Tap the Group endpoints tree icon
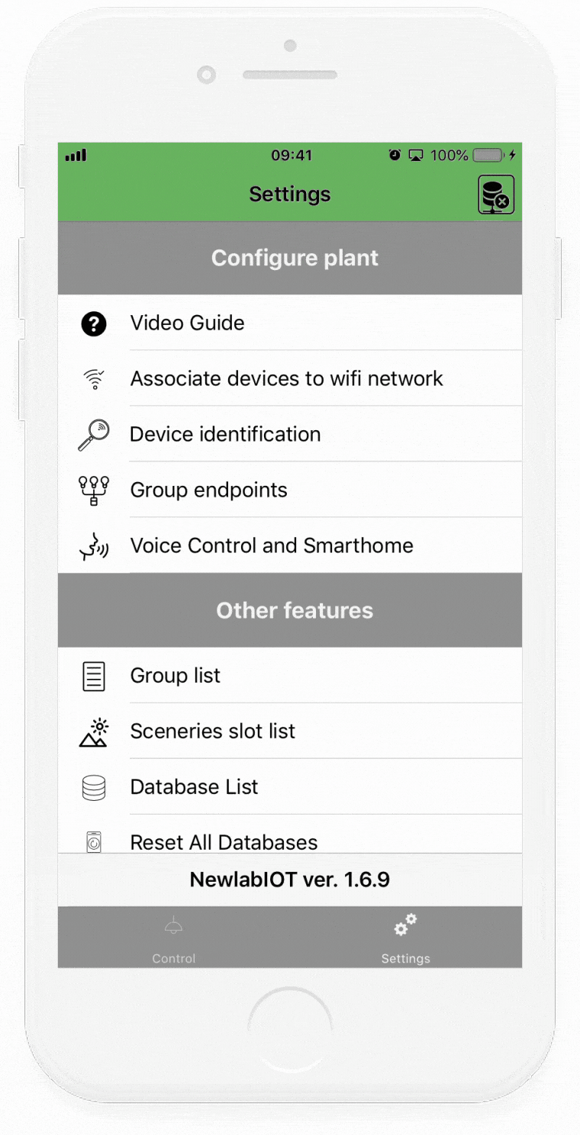 94,490
